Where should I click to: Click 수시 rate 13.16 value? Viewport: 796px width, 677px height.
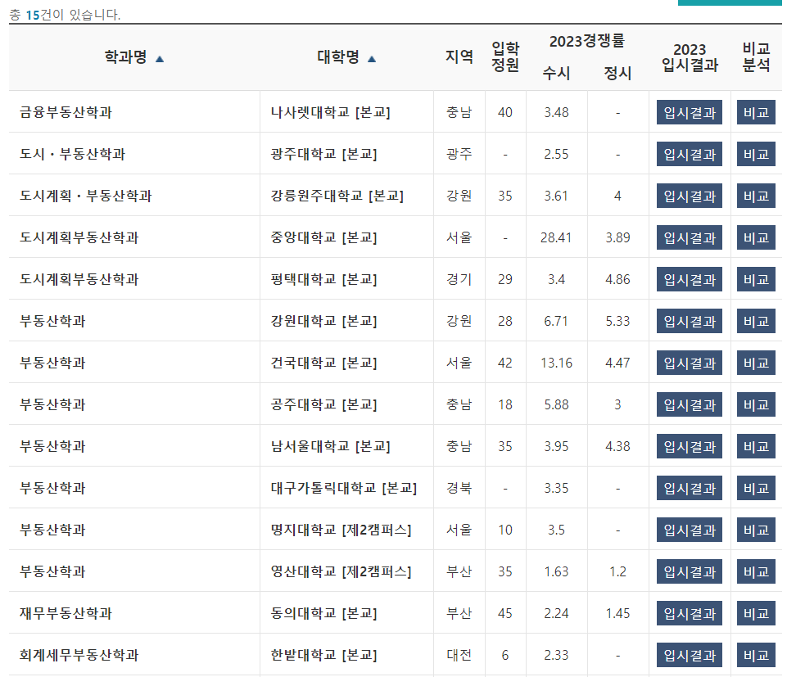tap(556, 363)
